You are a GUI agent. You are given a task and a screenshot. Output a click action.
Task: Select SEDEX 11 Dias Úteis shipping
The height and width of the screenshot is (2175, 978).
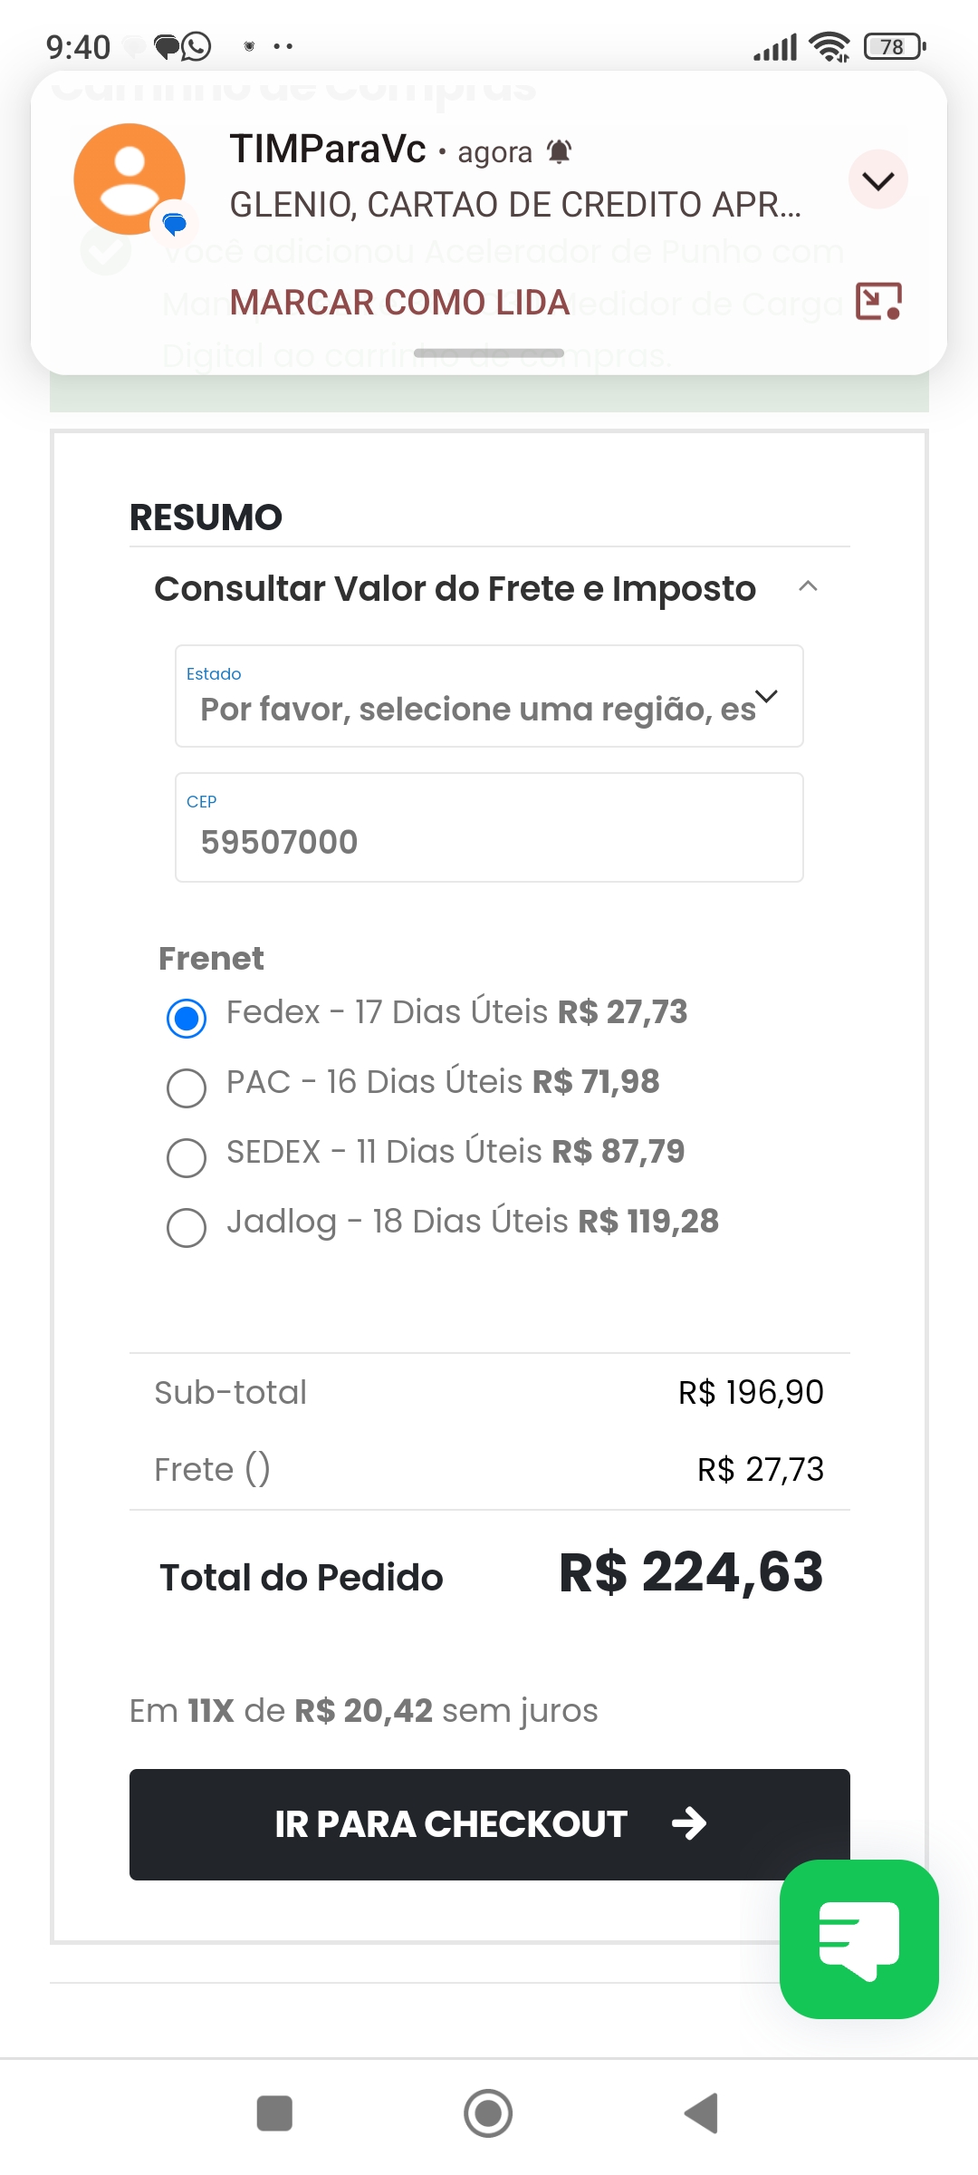click(187, 1157)
